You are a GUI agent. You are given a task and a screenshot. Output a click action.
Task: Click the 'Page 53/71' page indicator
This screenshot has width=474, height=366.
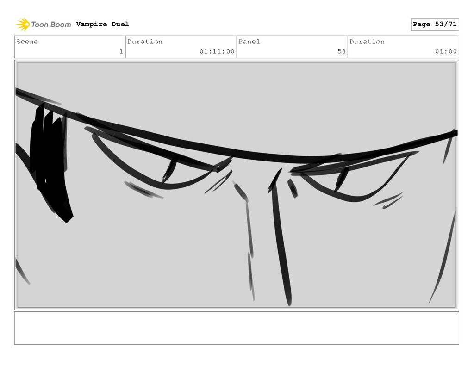pyautogui.click(x=435, y=24)
